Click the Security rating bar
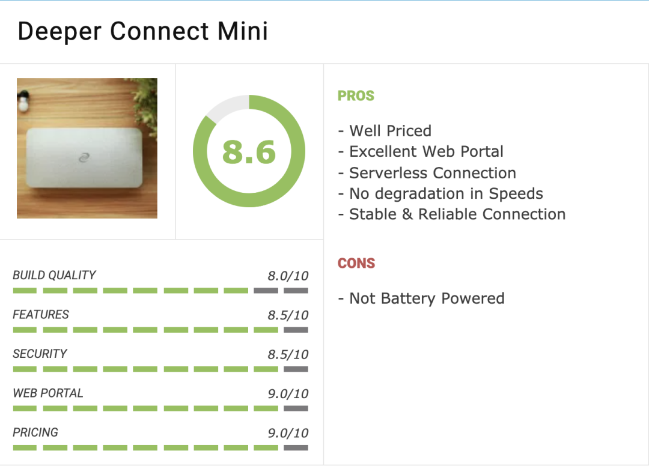Viewport: 649px width, 466px height. click(160, 369)
